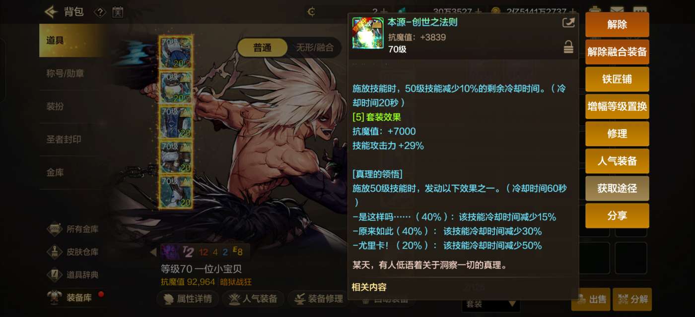Expand 相关内容 related content section
The width and height of the screenshot is (695, 317).
coord(369,287)
